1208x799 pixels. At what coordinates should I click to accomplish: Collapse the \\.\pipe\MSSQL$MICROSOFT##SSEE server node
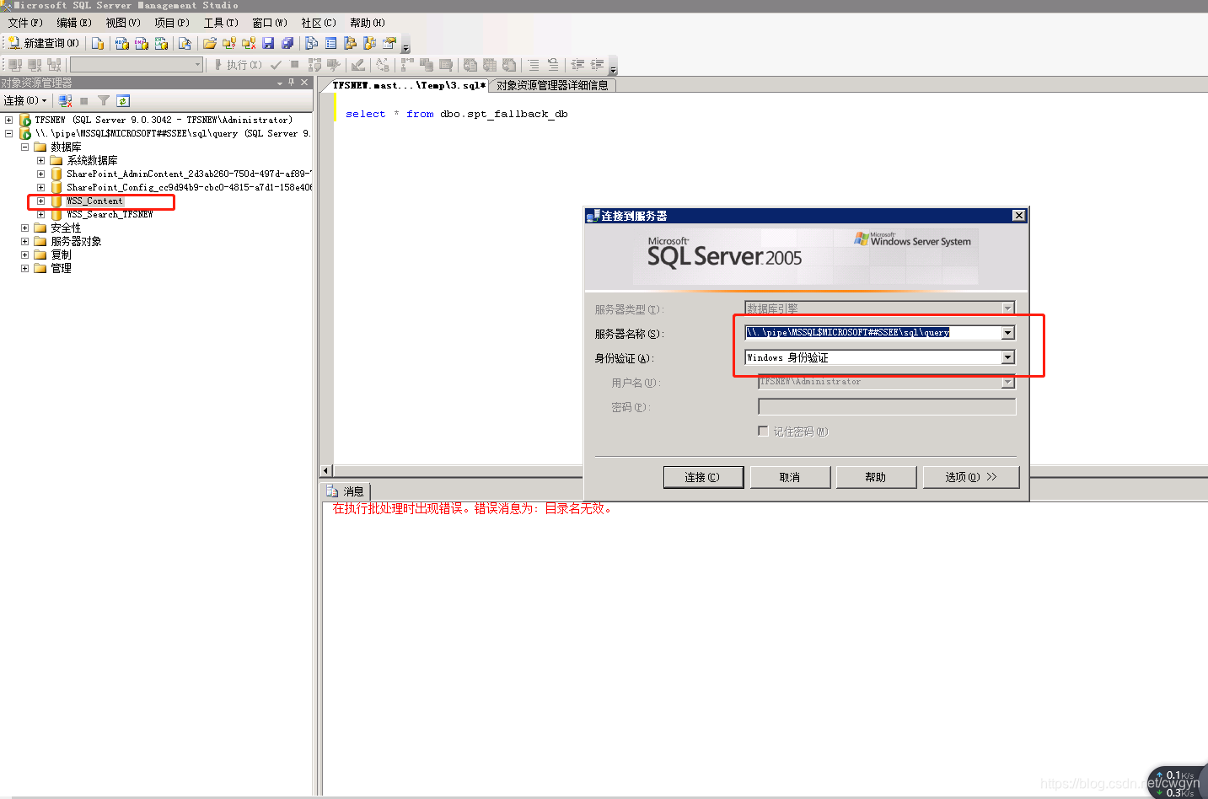[9, 133]
